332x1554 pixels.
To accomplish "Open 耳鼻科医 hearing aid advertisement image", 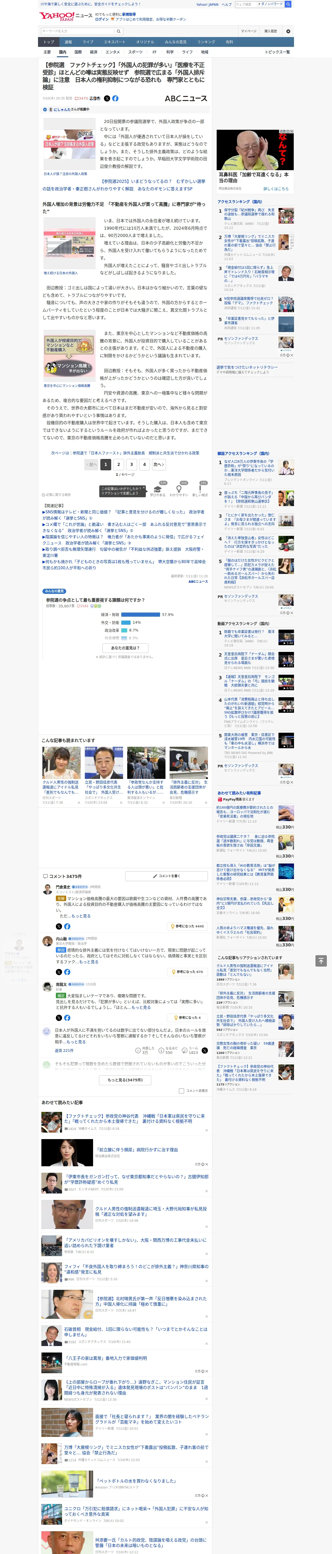I will (x=255, y=150).
